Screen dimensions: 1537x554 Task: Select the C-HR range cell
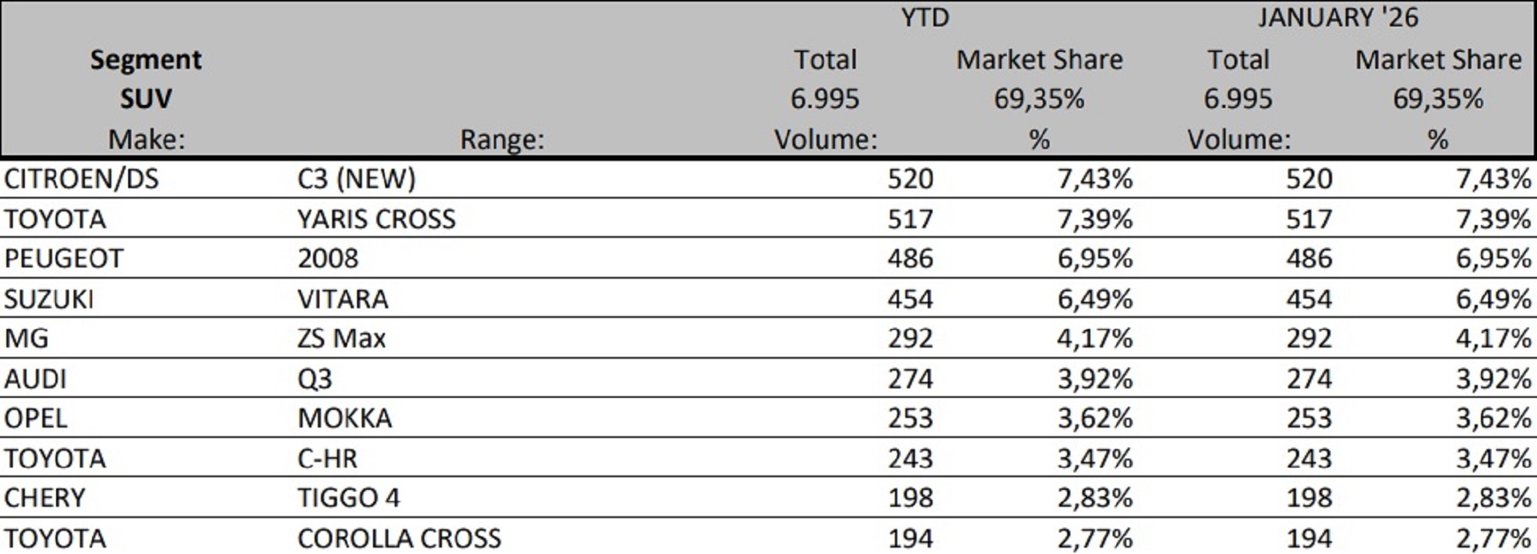(327, 459)
